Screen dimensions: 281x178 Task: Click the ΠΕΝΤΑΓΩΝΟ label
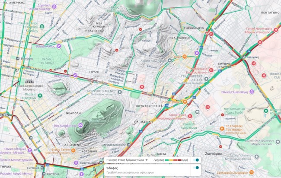pyautogui.click(x=270, y=13)
